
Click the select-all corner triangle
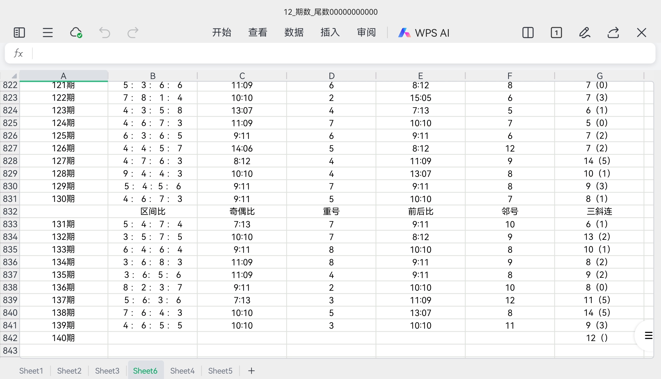pos(13,76)
